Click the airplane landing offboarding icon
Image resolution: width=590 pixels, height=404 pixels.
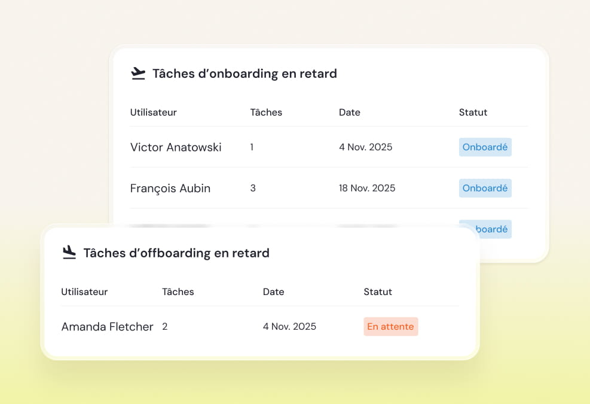coord(69,253)
